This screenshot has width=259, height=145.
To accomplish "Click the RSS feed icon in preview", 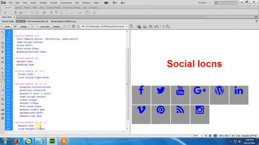I will coord(180,110).
